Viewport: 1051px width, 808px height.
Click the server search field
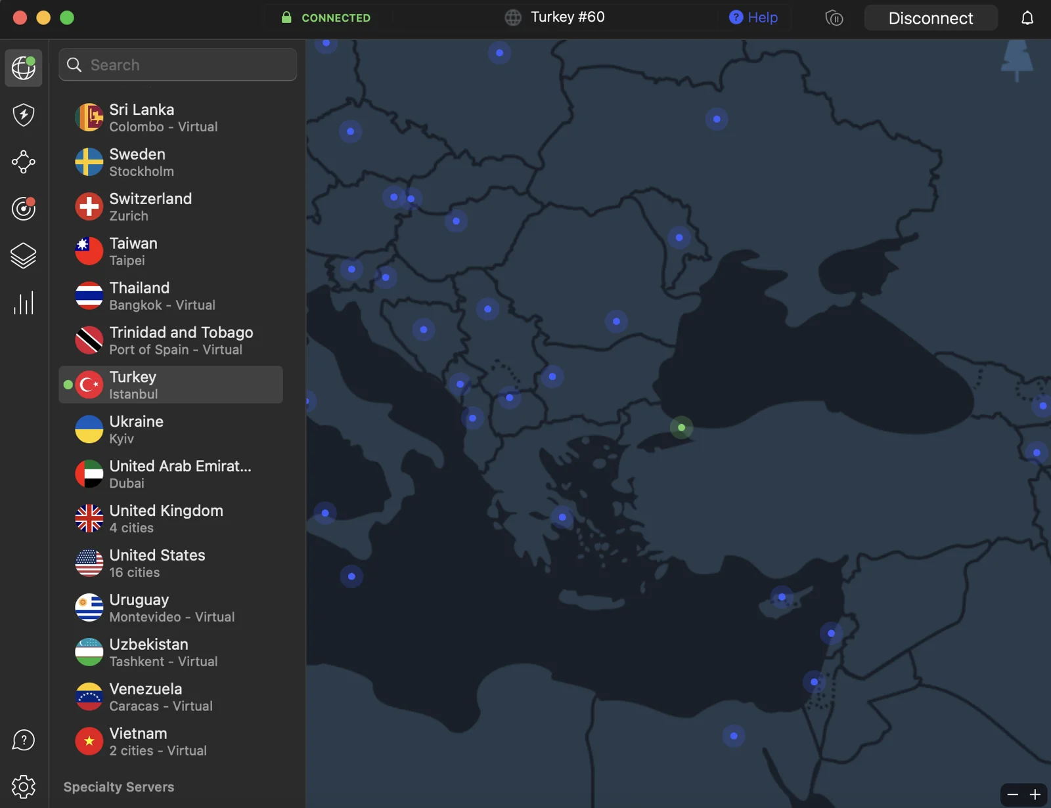pyautogui.click(x=177, y=64)
